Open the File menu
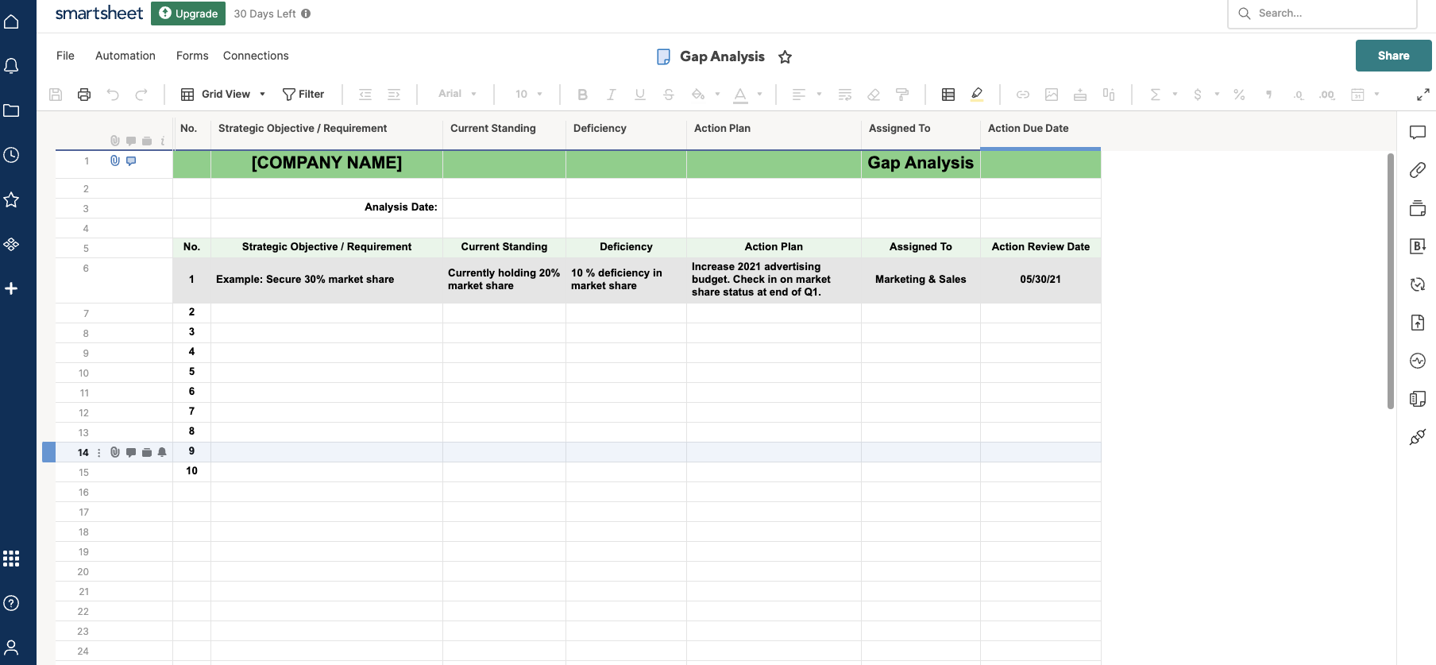 65,56
